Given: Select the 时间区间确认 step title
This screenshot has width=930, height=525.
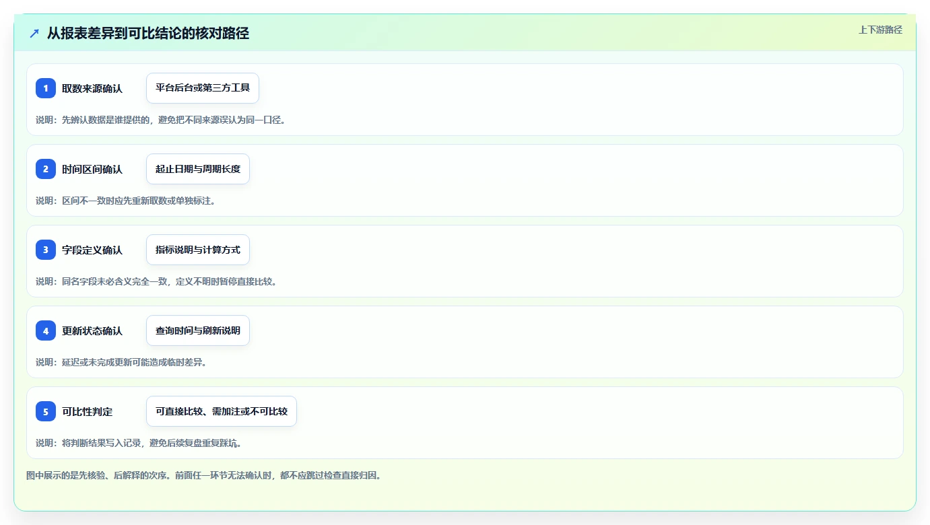Looking at the screenshot, I should point(92,169).
